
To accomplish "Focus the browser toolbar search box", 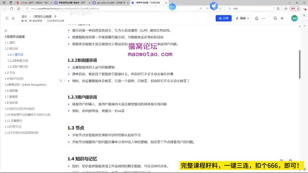I will click(249, 9).
